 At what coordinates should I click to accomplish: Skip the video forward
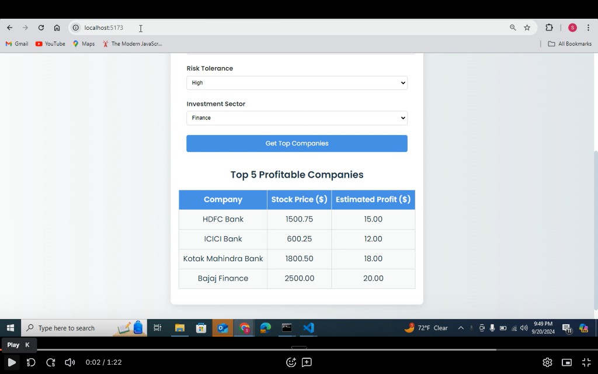(51, 362)
